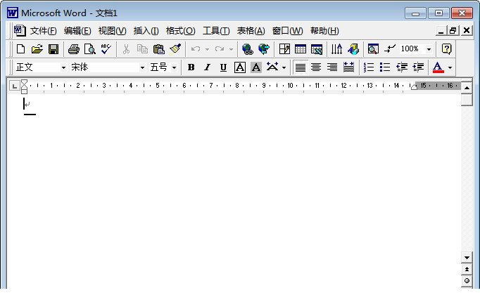Open the Redo history dropdown arrow
The width and height of the screenshot is (480, 300).
(231, 49)
